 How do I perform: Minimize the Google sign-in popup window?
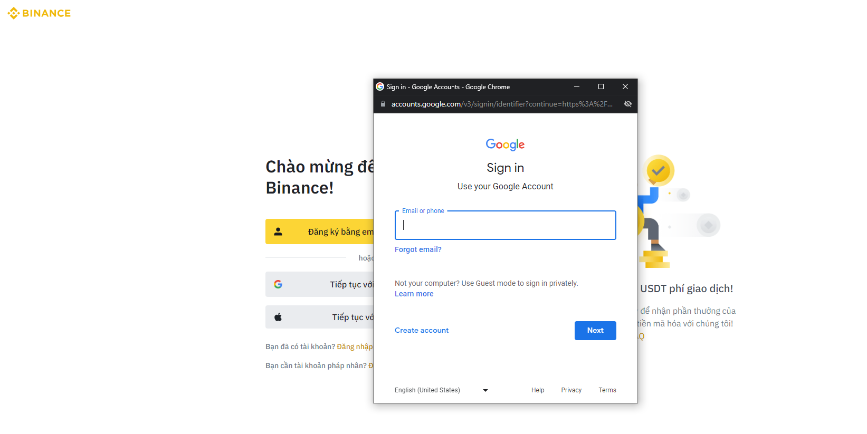pyautogui.click(x=577, y=86)
